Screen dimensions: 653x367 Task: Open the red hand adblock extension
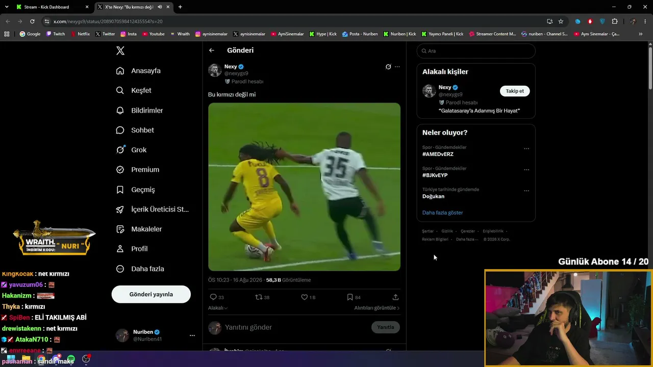[590, 21]
